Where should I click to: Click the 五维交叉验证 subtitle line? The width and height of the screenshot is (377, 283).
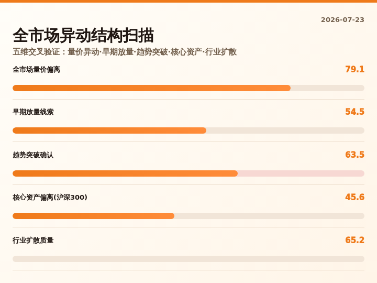(x=125, y=52)
